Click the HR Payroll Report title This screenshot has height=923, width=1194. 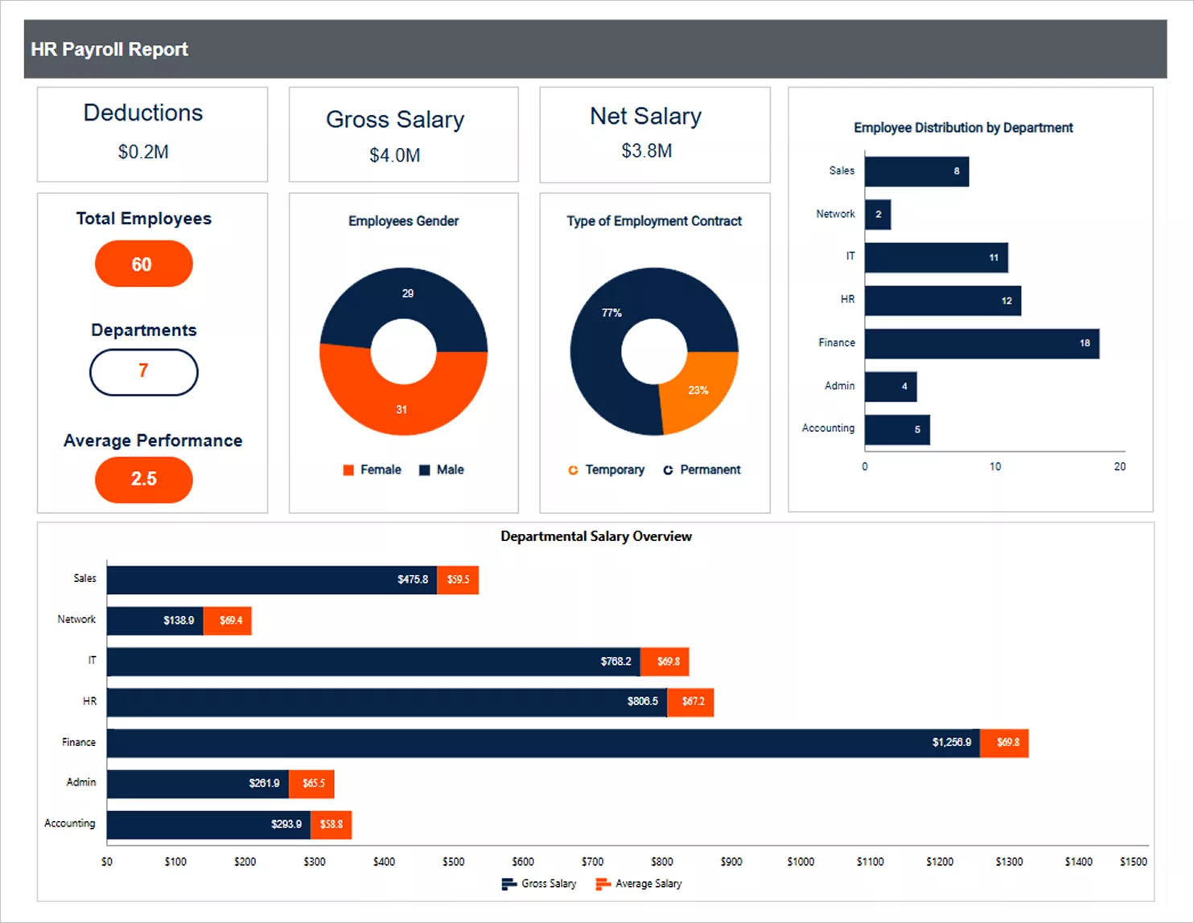pyautogui.click(x=109, y=49)
